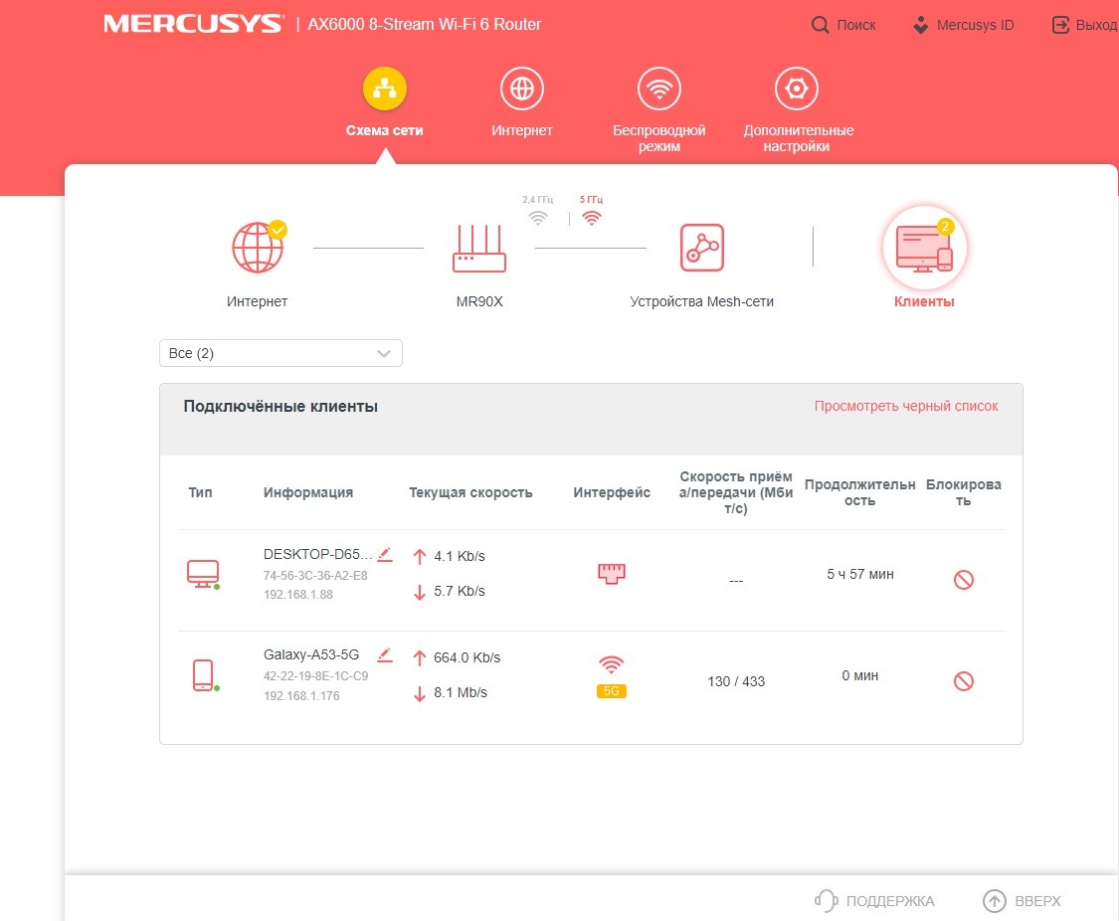
Task: Block the DESKTOP-D65 client
Action: [x=964, y=579]
